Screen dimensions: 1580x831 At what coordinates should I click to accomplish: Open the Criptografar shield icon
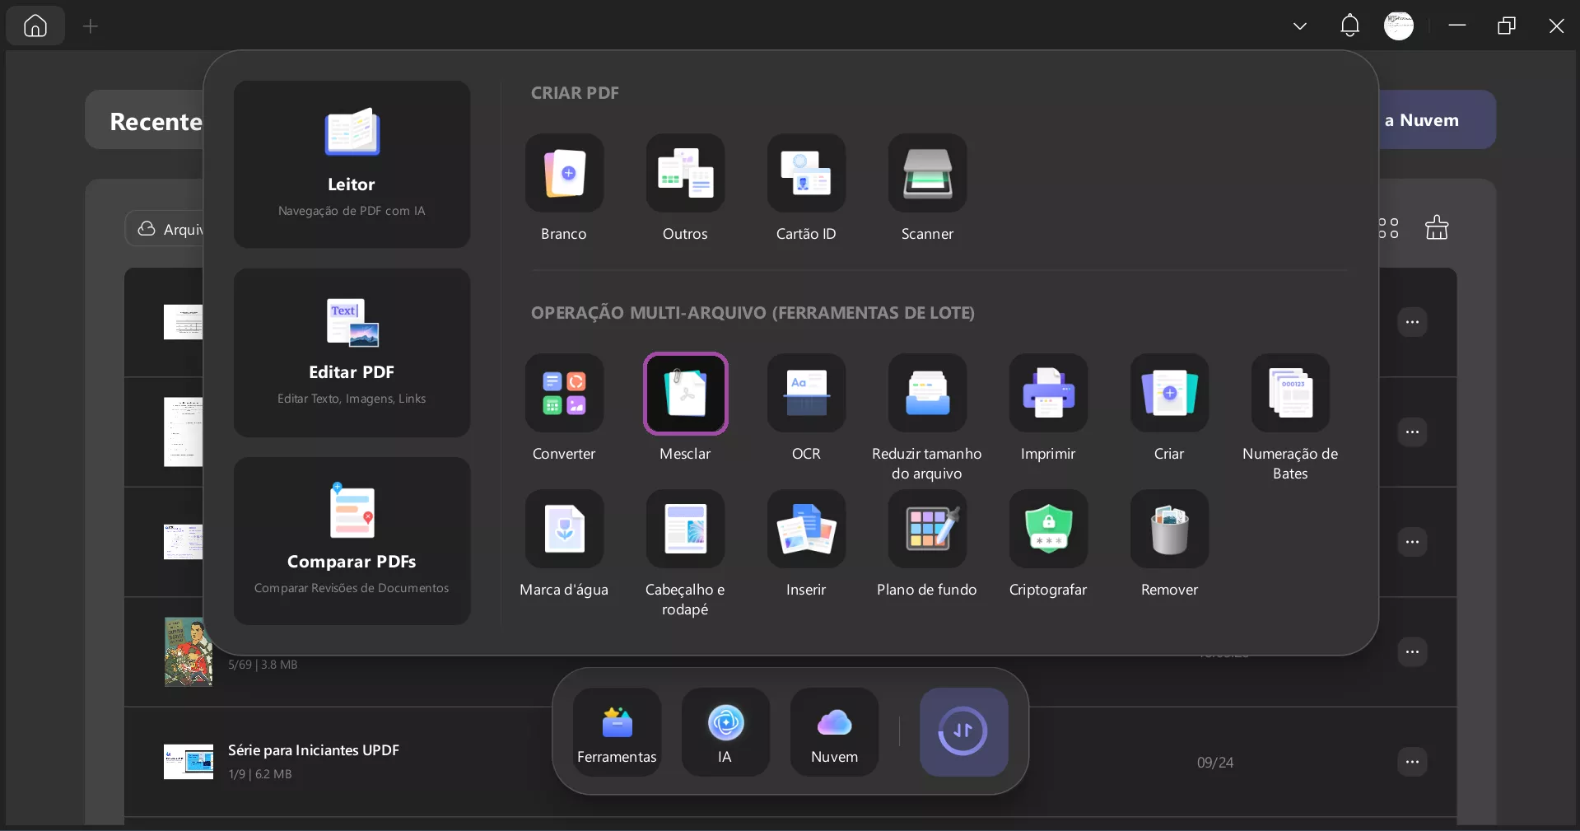tap(1048, 529)
